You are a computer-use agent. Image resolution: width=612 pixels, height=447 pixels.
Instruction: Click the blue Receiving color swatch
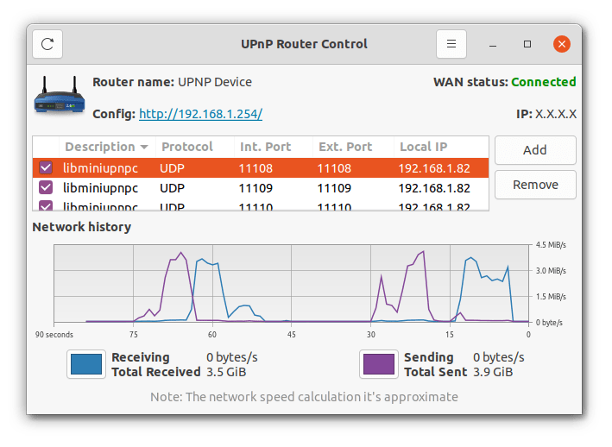(x=86, y=364)
